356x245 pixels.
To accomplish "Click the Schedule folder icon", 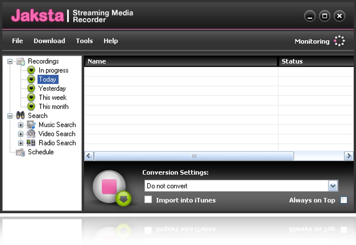I will pos(21,152).
